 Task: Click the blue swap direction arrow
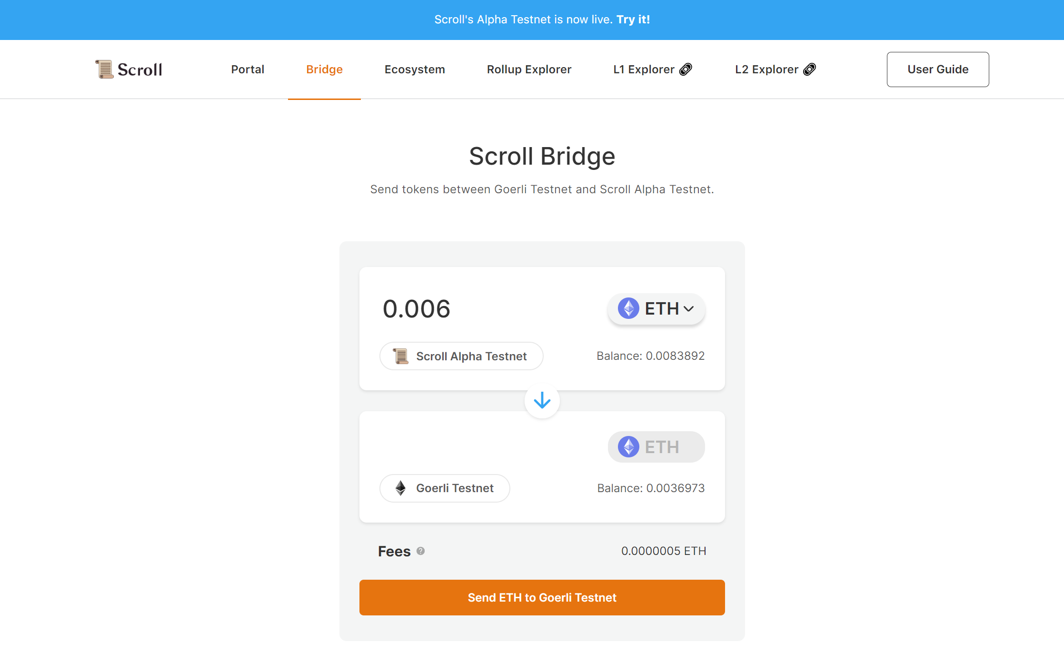tap(542, 401)
